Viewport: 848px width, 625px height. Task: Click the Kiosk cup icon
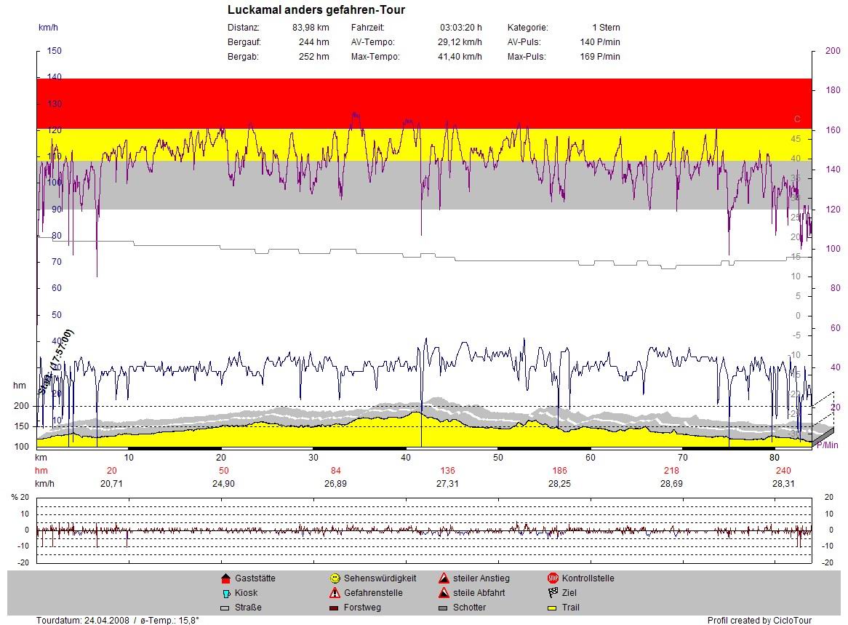click(x=225, y=593)
